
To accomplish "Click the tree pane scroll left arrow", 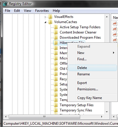I will [x=6, y=117].
